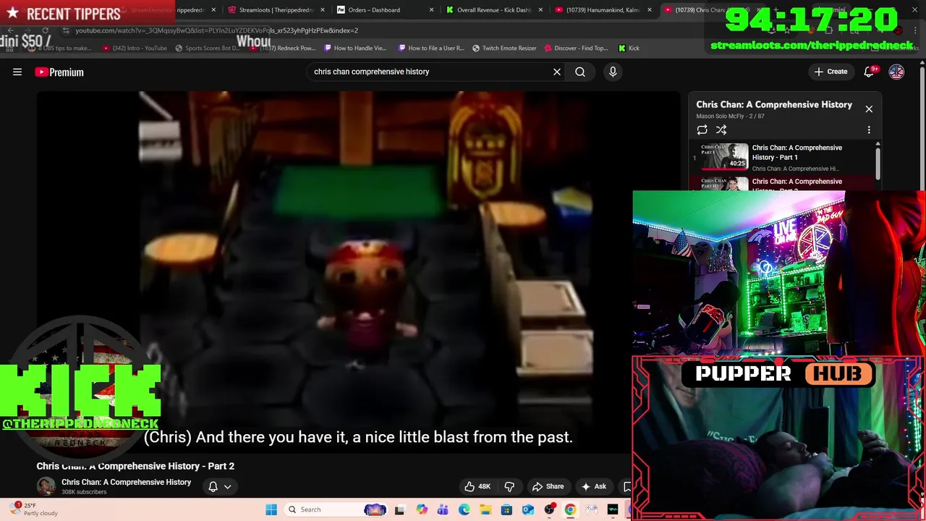Close the Orders – Dashboard tab
This screenshot has height=521, width=926.
[x=432, y=10]
